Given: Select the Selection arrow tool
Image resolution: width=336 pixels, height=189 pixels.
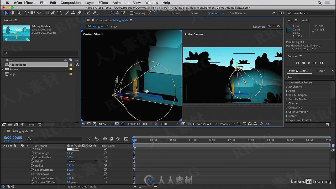Looking at the screenshot, I should (7, 13).
